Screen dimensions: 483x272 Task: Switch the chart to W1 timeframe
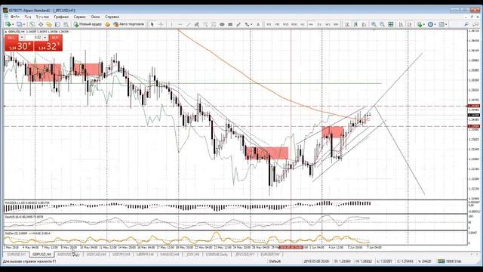[328, 24]
